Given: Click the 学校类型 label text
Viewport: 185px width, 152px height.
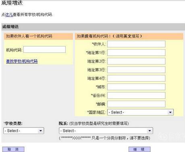Looking at the screenshot, I should 13,123.
